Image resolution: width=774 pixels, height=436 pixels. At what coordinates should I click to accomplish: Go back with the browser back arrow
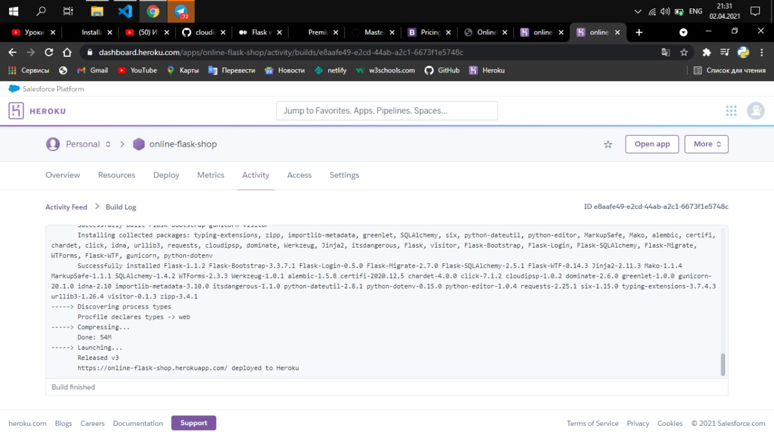tap(13, 53)
